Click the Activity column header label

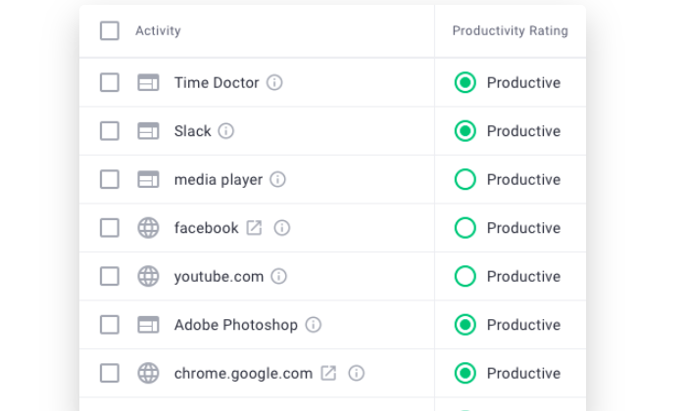tap(158, 30)
